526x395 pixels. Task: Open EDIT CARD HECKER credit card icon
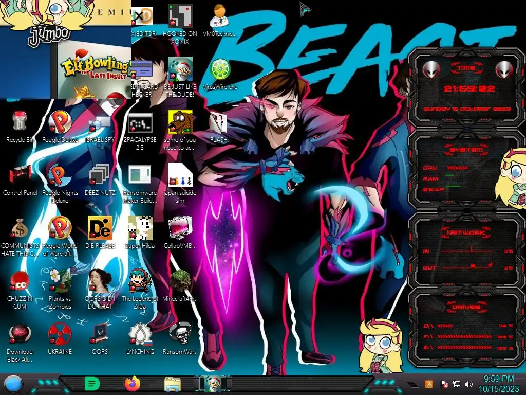tap(142, 69)
